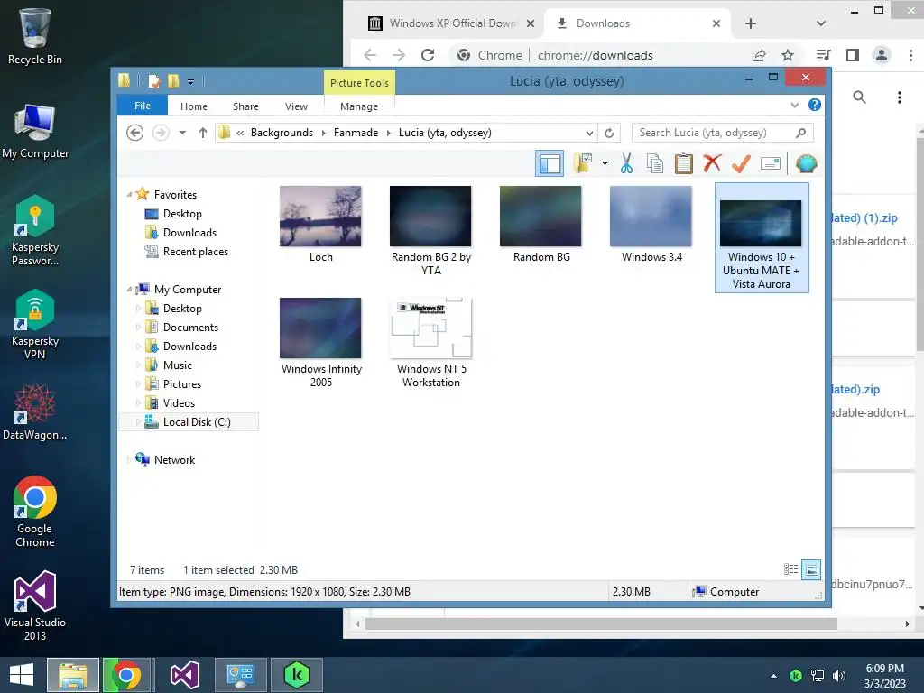924x693 pixels.
Task: Reload the Chrome page
Action: coord(428,55)
